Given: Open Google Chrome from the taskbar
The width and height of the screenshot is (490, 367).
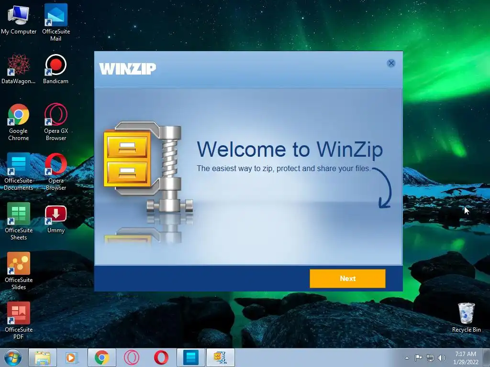Looking at the screenshot, I should [101, 357].
